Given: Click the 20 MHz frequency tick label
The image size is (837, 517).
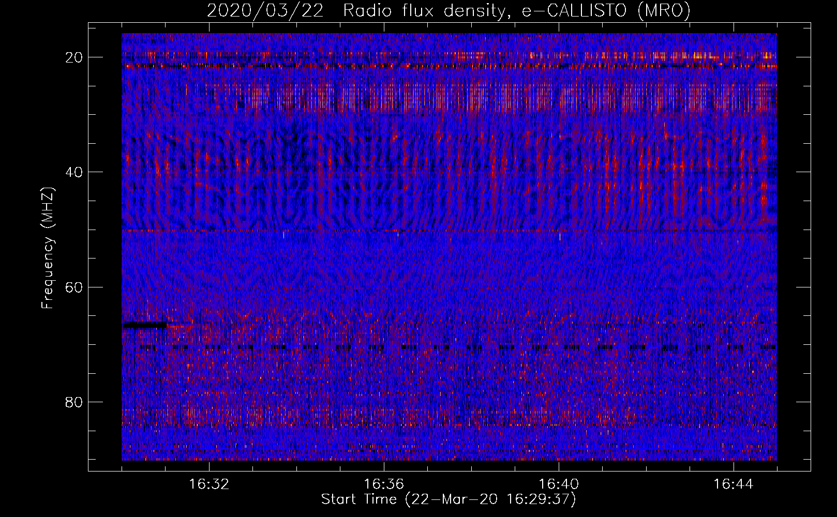Looking at the screenshot, I should 74,57.
